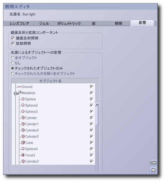165x182 pixels.
Task: Toggle the 拡散照明 checkbox
Action: [x=13, y=44]
